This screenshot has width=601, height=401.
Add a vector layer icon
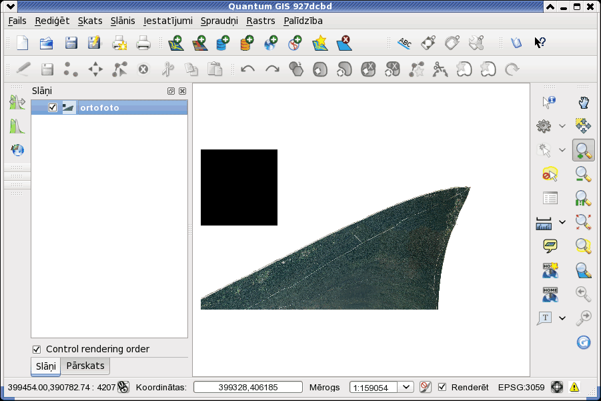(176, 43)
